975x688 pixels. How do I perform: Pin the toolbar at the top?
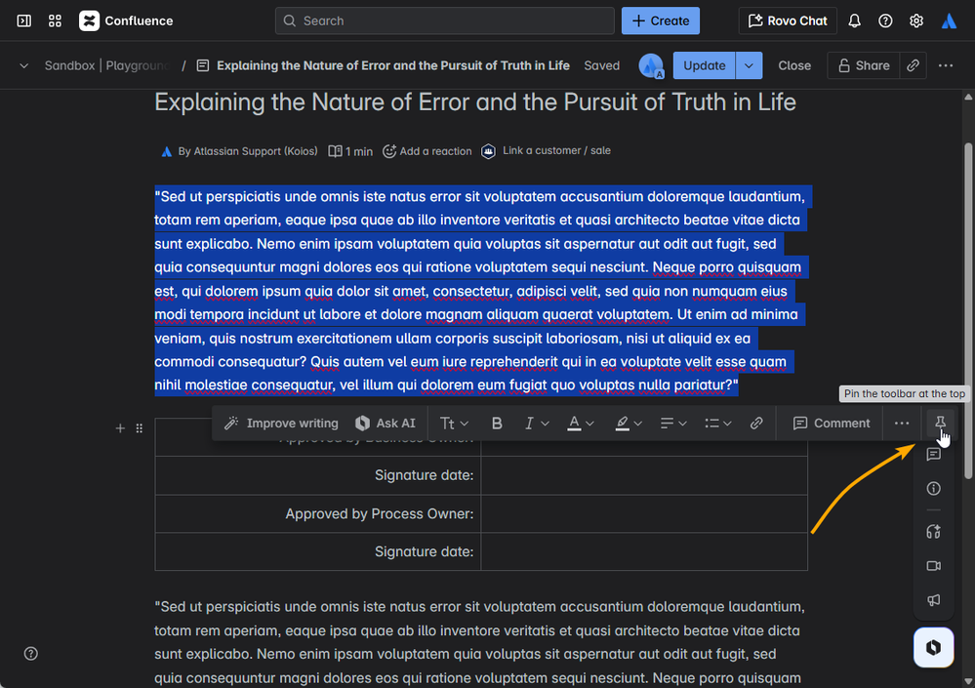coord(940,424)
